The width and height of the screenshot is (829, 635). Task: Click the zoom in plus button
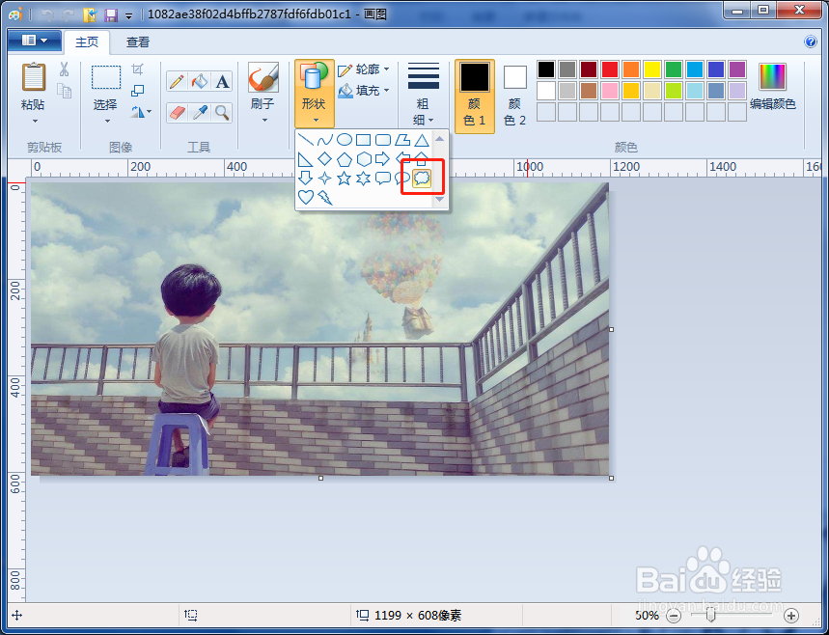click(791, 616)
